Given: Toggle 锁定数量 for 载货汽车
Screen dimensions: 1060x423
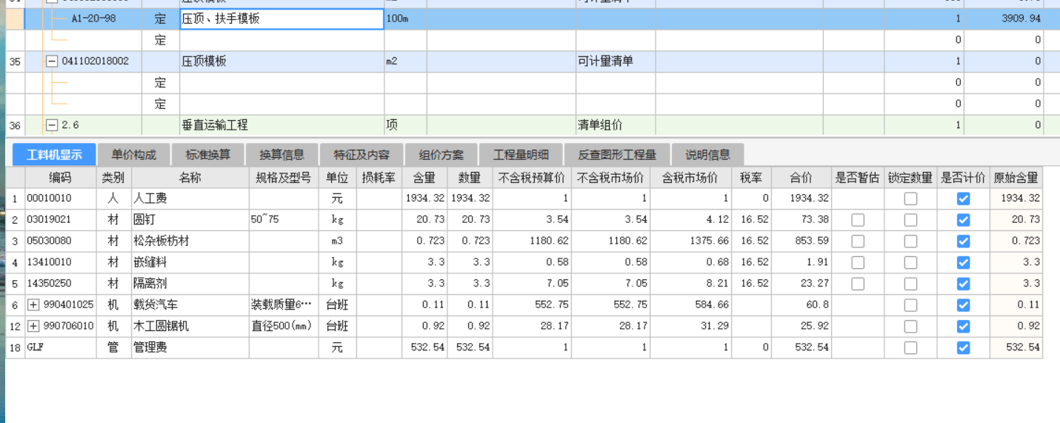Looking at the screenshot, I should pos(910,305).
